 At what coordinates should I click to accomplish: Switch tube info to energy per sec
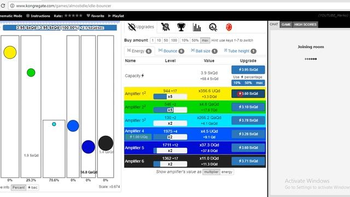[33, 188]
